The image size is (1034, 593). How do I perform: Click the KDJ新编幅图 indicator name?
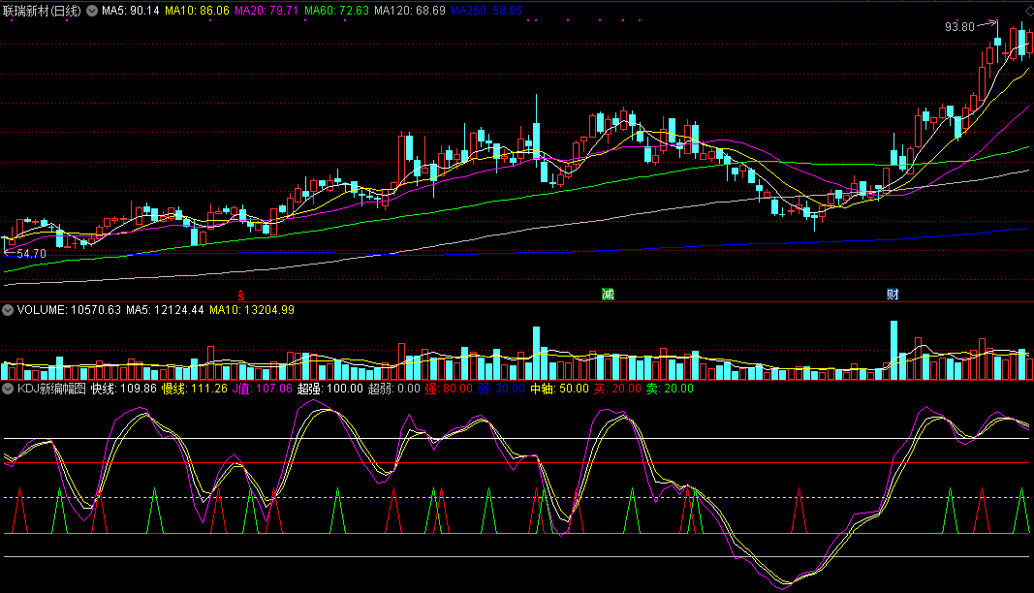(x=51, y=389)
